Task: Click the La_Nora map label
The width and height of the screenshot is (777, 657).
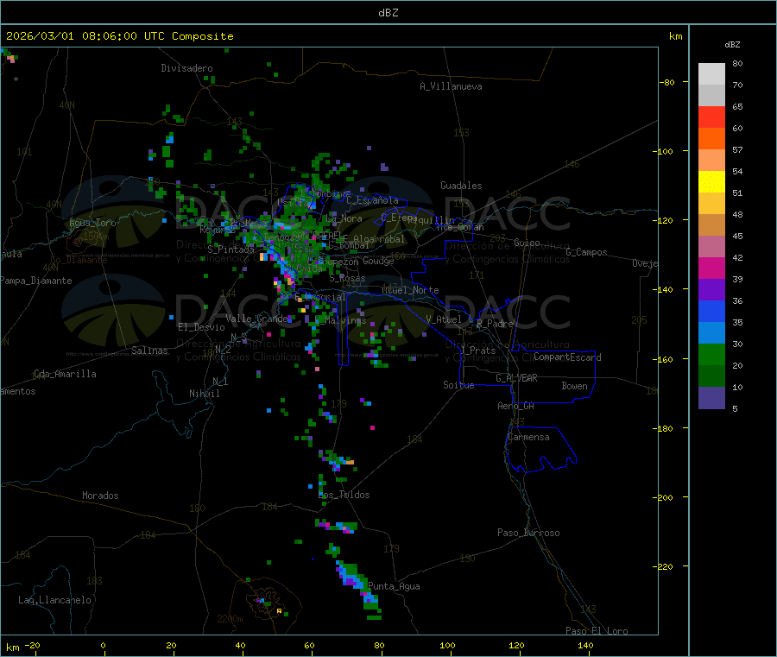Action: 344,218
